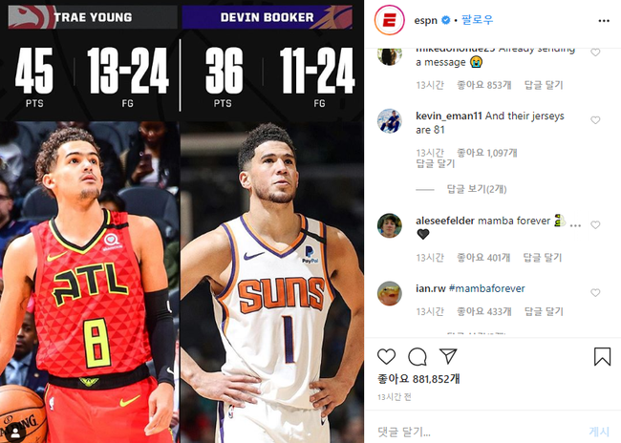Like the post with the heart icon
The height and width of the screenshot is (443, 621).
pyautogui.click(x=386, y=356)
